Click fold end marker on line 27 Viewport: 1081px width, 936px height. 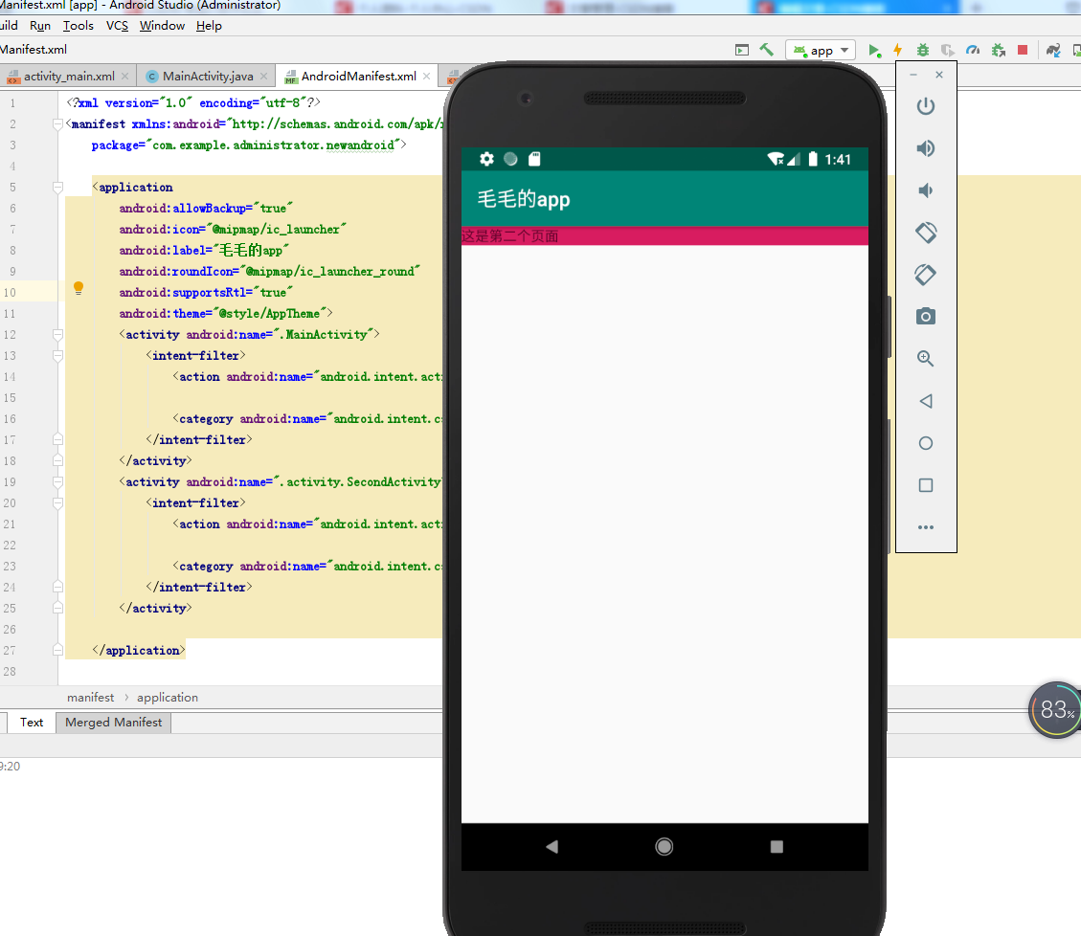point(57,651)
